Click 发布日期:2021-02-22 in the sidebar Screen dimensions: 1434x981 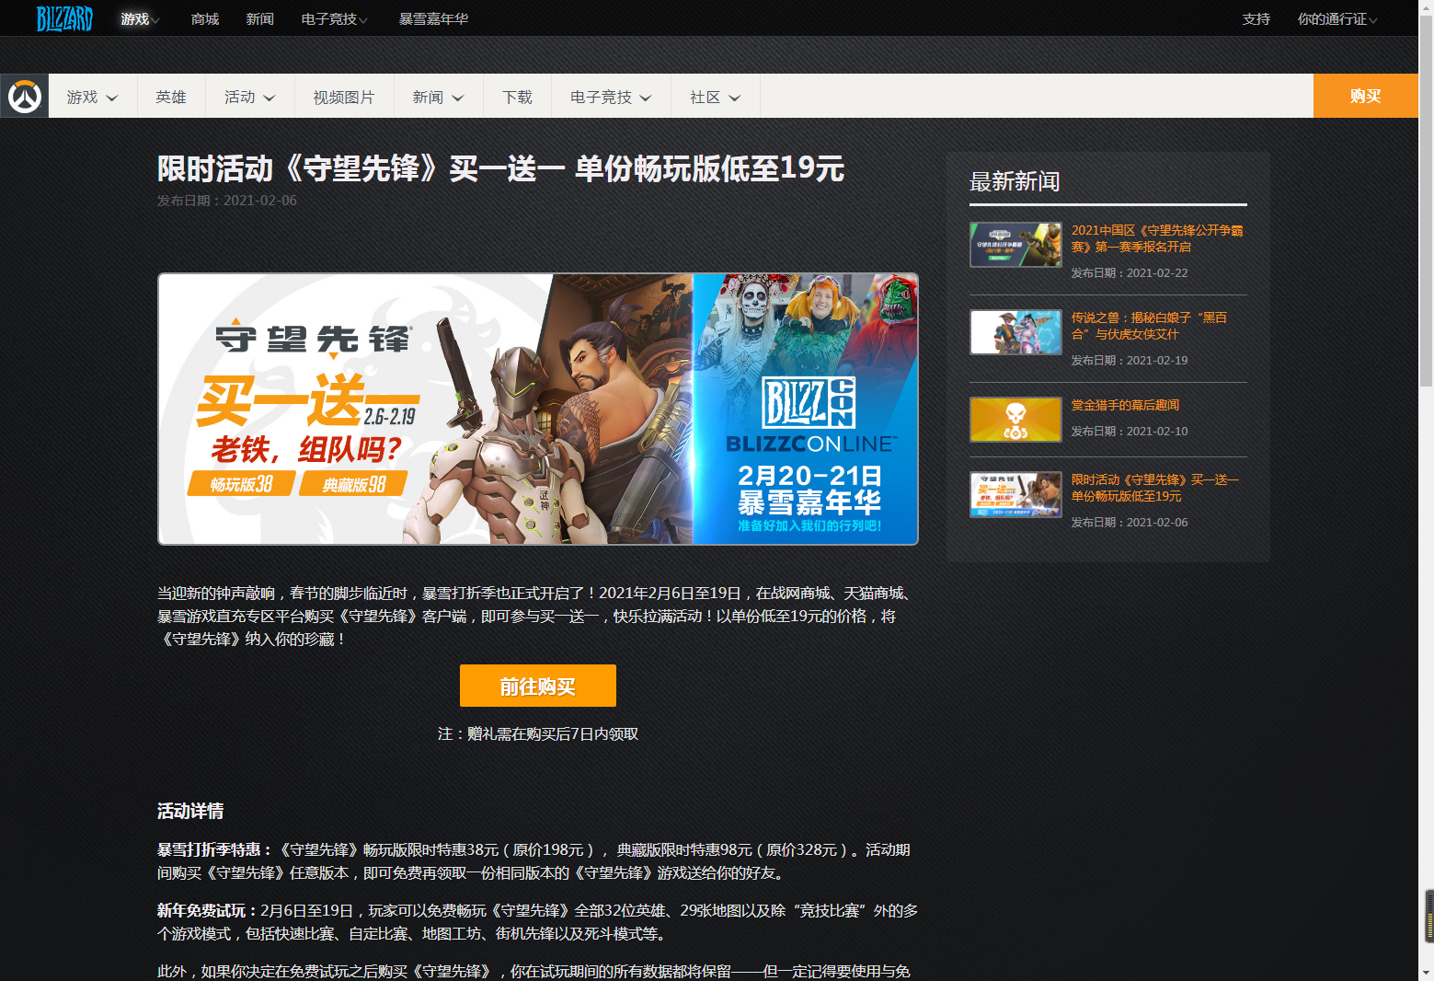point(1130,273)
